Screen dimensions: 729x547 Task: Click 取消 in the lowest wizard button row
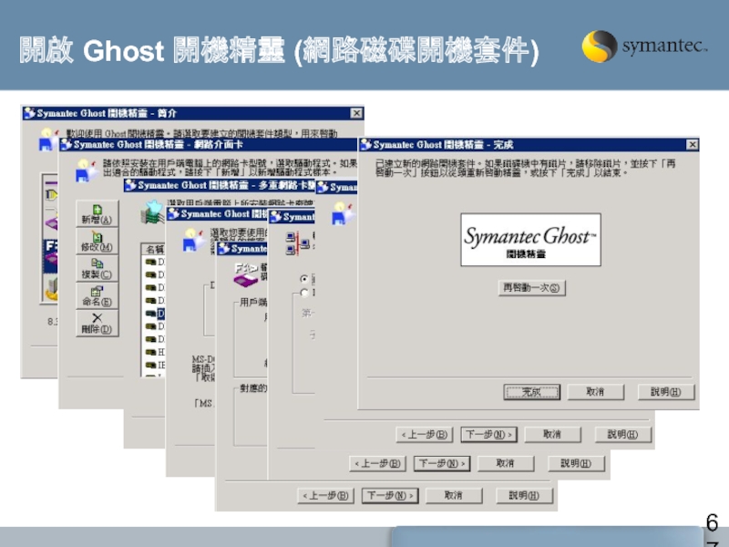tap(454, 495)
